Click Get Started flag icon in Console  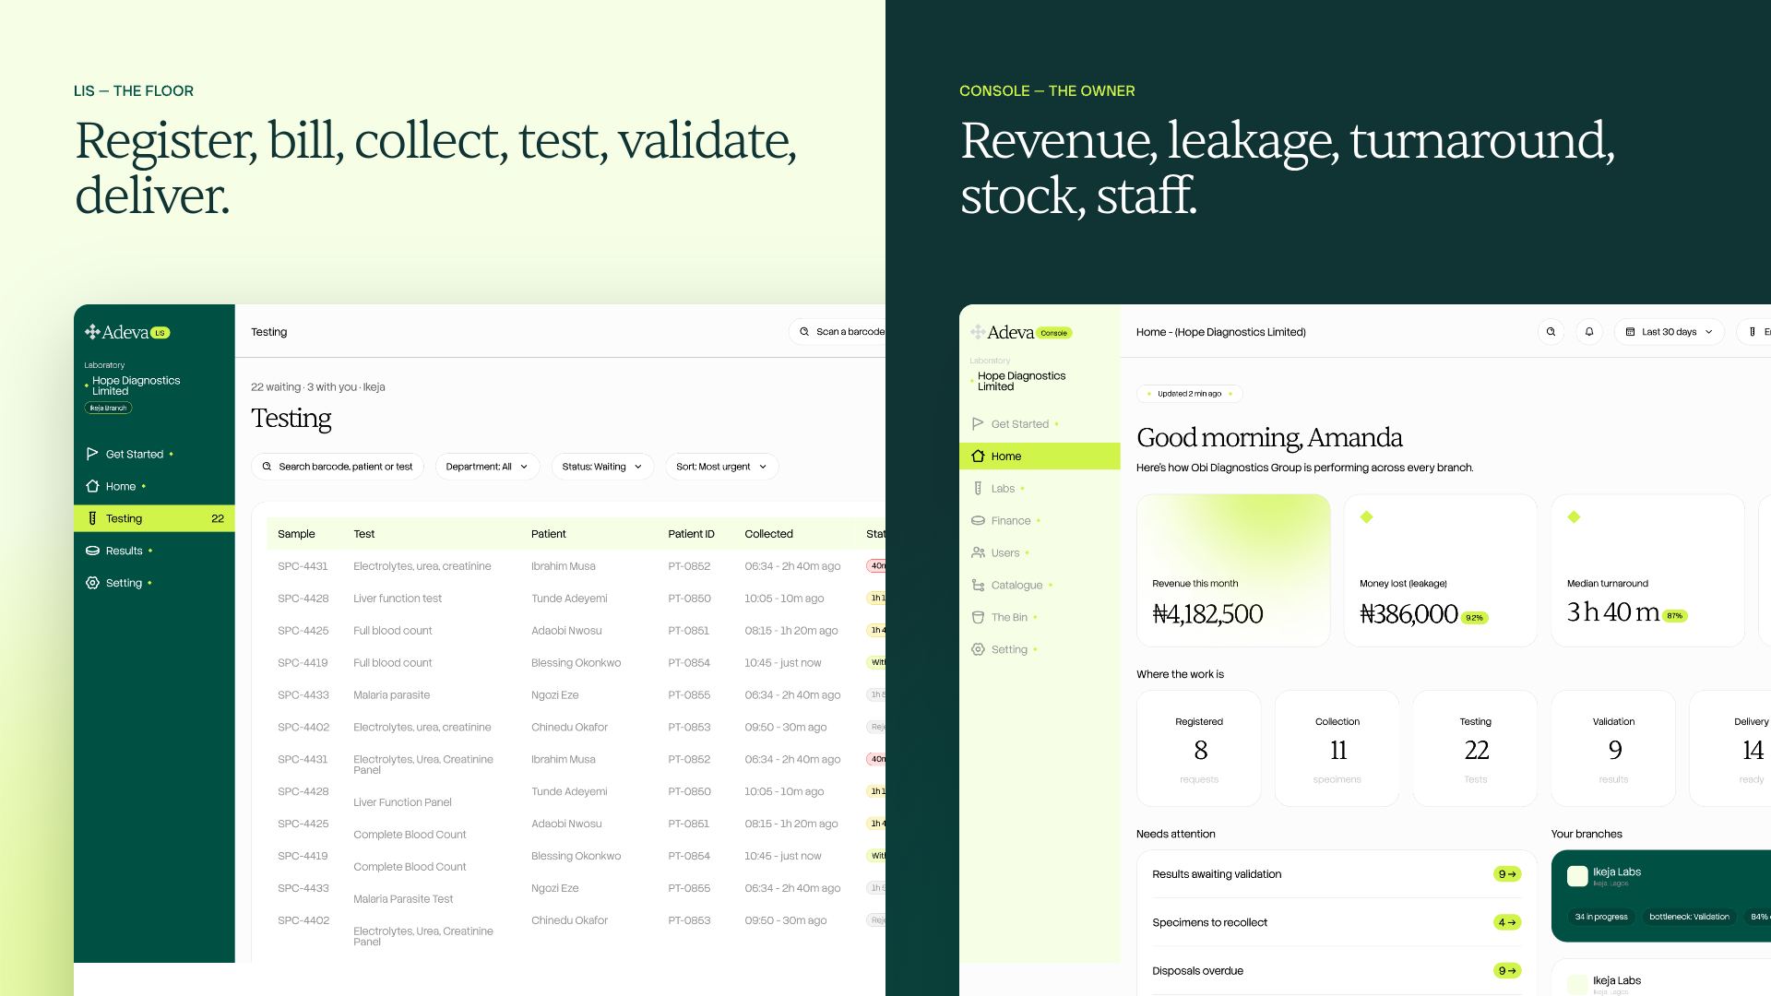pos(978,423)
